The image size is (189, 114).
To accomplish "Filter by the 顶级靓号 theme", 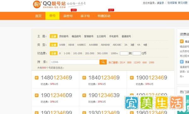I will click(64, 36).
